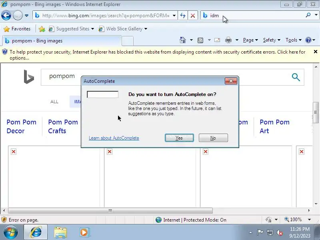Open the Pom Pom Art suggestion
Image resolution: width=320 pixels, height=240 pixels.
[x=274, y=126]
